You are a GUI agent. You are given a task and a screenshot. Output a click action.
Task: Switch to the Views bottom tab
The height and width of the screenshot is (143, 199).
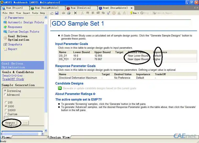tap(6, 137)
